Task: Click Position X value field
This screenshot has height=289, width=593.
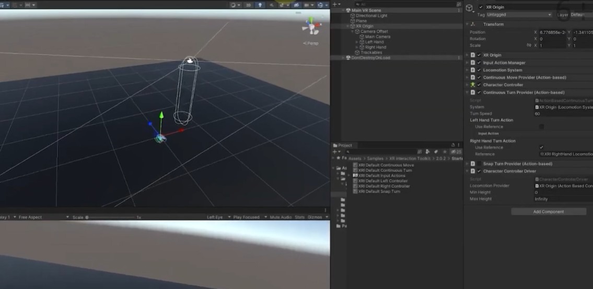Action: pyautogui.click(x=552, y=32)
